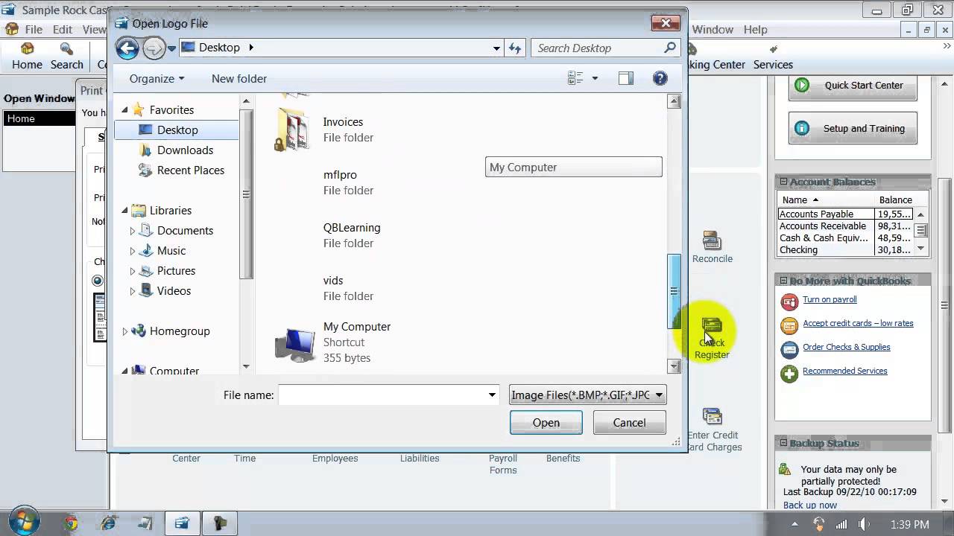Click the Forward arrow in the dialog
Viewport: 954px width, 536px height.
pos(154,48)
